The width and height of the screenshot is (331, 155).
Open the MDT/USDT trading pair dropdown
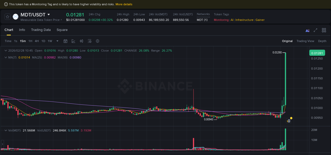(x=49, y=15)
